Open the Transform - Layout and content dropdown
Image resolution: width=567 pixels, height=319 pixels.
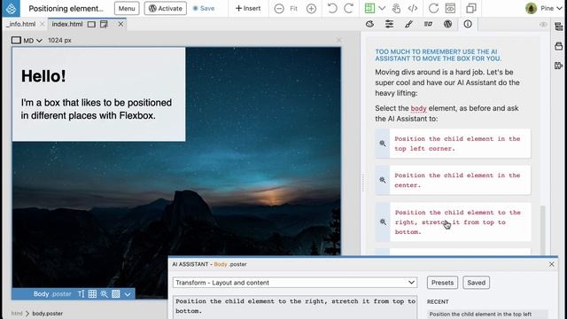[295, 283]
